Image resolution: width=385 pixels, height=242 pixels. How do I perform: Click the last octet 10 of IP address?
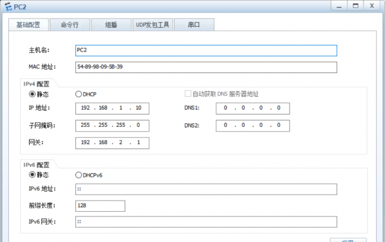click(x=139, y=108)
